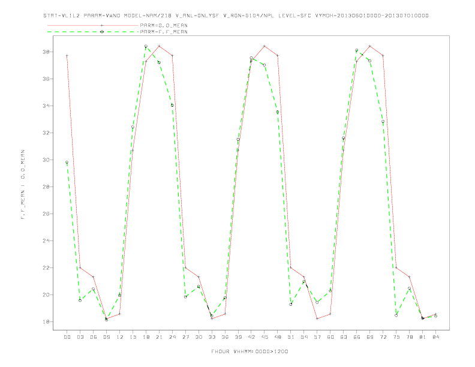Click x-axis tick label 39
Image resolution: width=475 pixels, height=367 pixels.
tap(238, 337)
